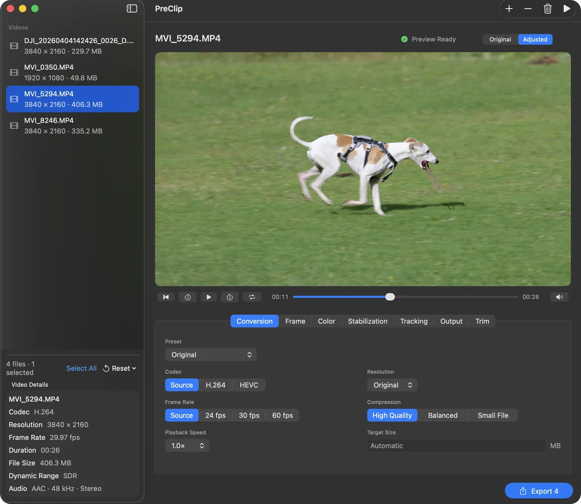Click the film icon beside MVI_0350.MP4
Viewport: 581px width, 504px height.
14,72
